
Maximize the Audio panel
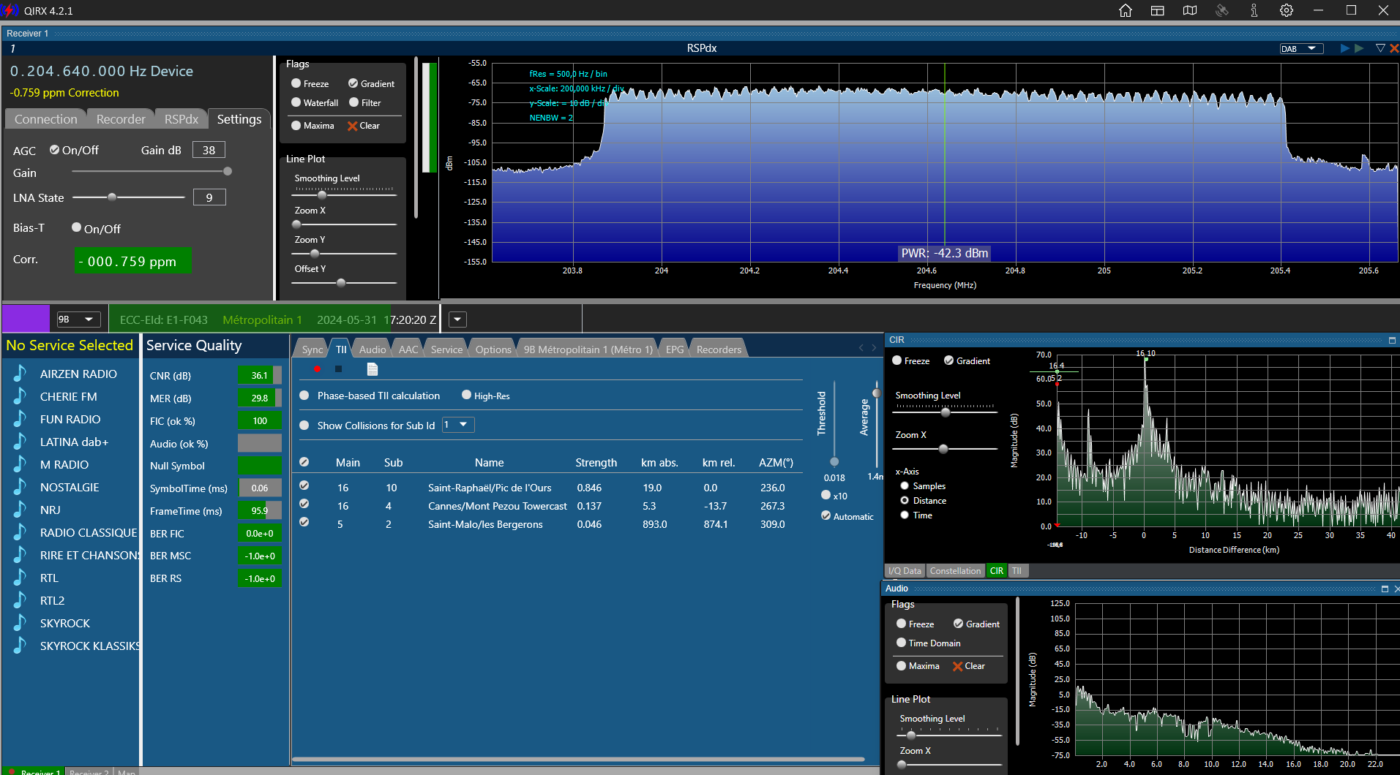(1385, 589)
